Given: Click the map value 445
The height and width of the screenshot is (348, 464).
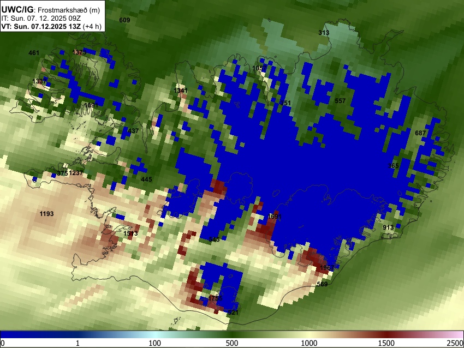Looking at the screenshot, I should pos(146,179).
